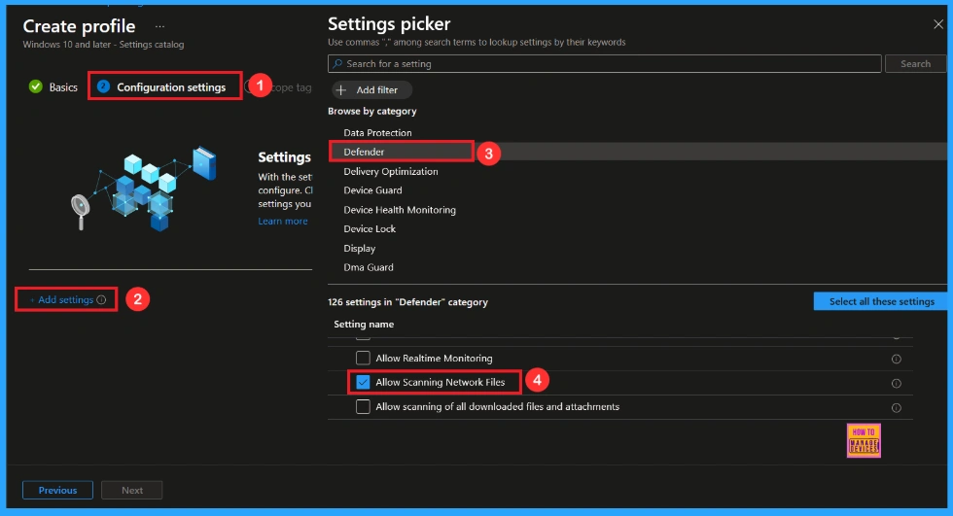The width and height of the screenshot is (953, 516).
Task: Enable Allow Realtime Monitoring checkbox
Action: [x=363, y=359]
